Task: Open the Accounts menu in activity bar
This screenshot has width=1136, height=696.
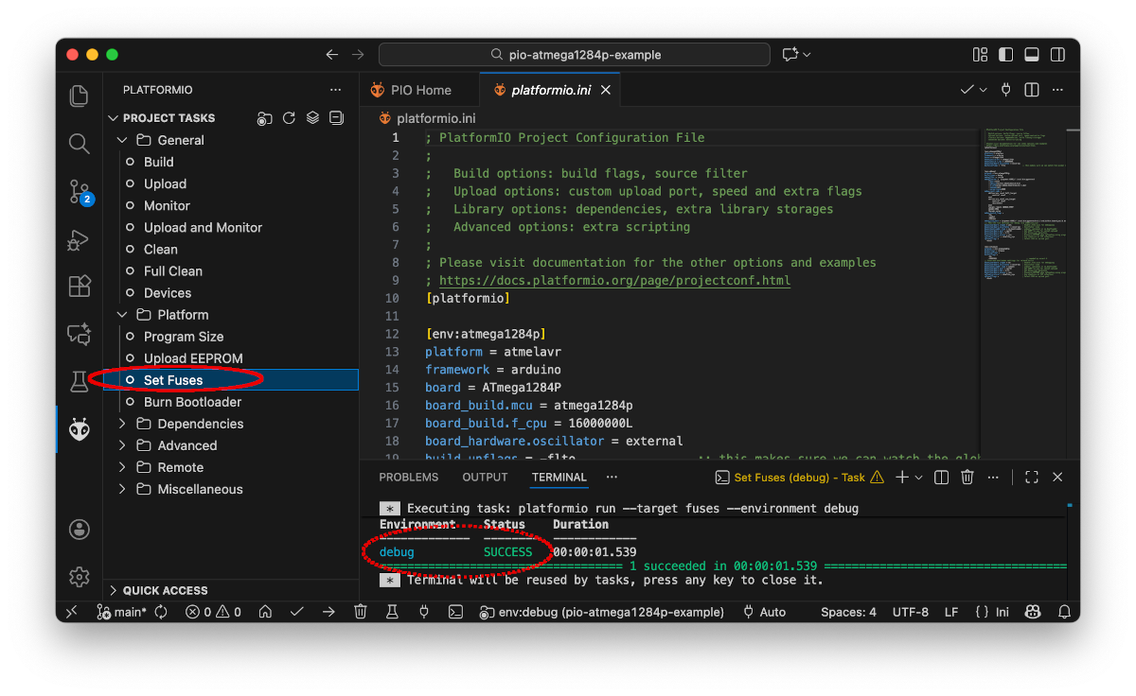Action: (x=80, y=529)
